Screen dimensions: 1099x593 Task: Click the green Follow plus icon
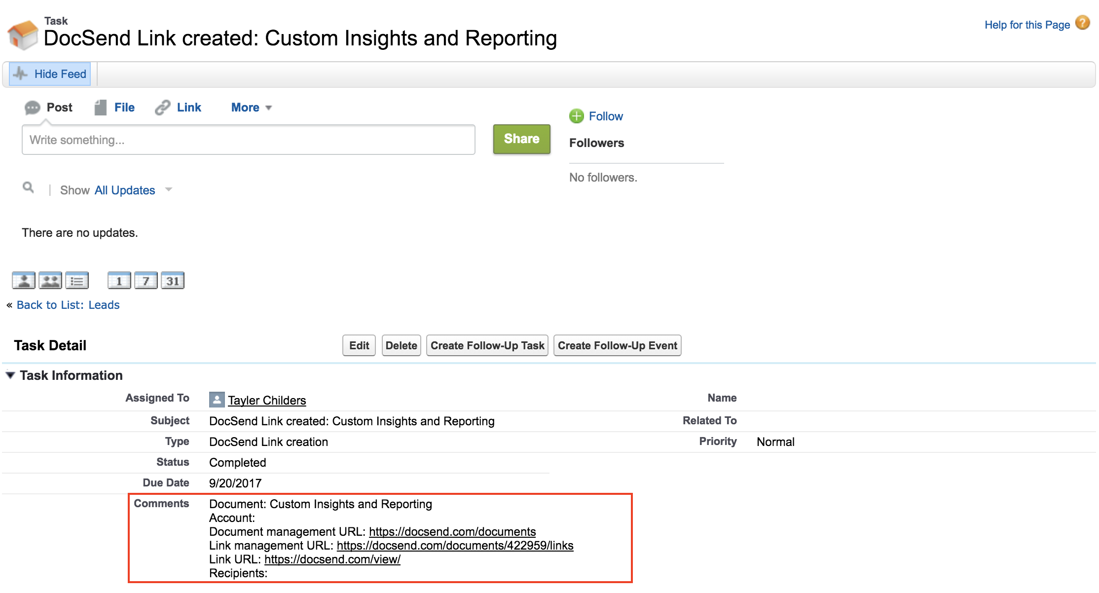pyautogui.click(x=576, y=116)
